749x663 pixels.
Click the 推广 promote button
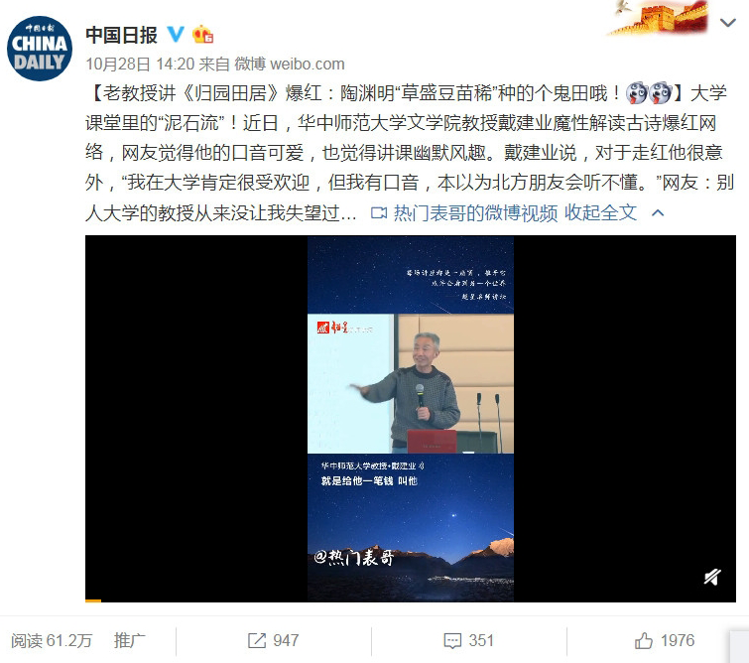(x=129, y=640)
